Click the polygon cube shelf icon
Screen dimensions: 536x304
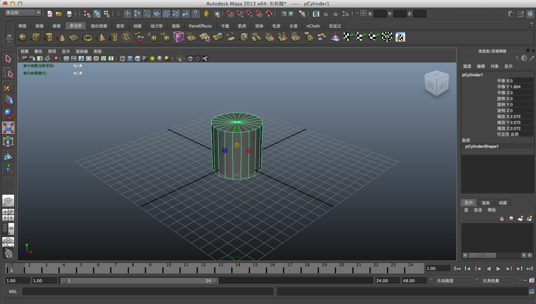(36, 37)
